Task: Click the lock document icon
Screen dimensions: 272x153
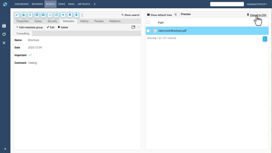Action: click(23, 15)
